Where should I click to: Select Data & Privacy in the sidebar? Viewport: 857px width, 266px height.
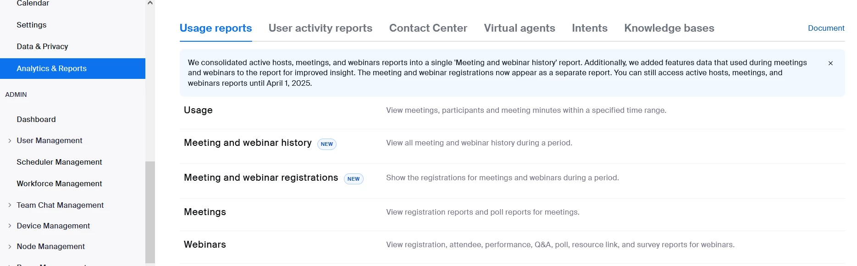[x=42, y=46]
